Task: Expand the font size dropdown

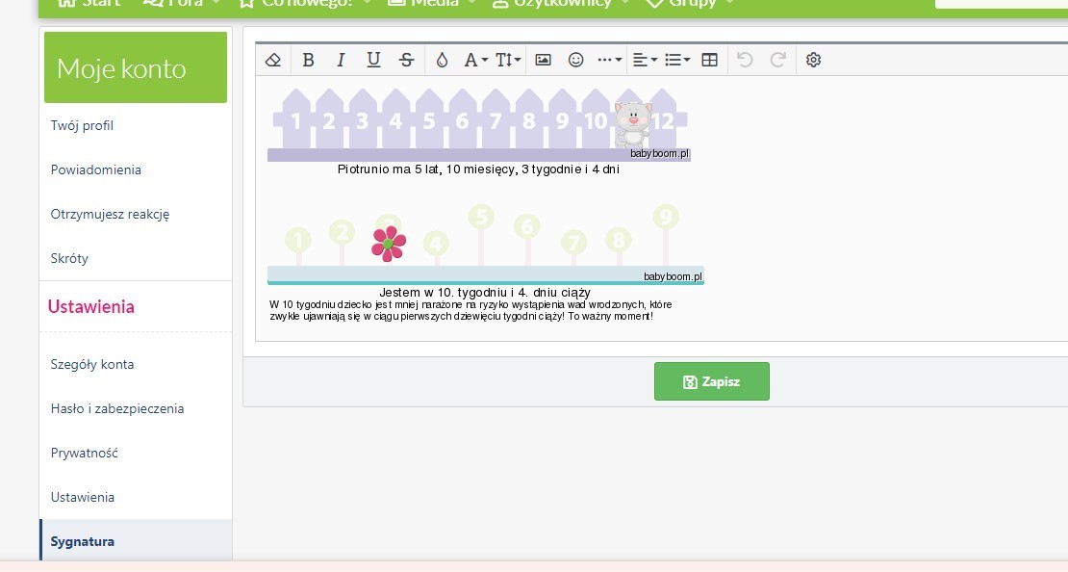Action: point(508,60)
